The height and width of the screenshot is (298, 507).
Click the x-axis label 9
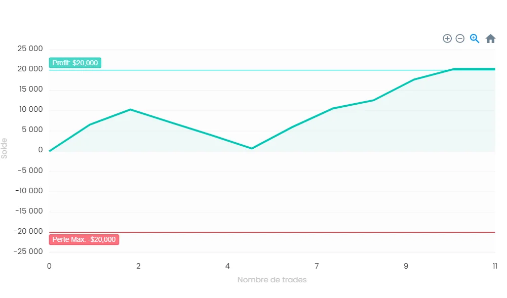(406, 266)
